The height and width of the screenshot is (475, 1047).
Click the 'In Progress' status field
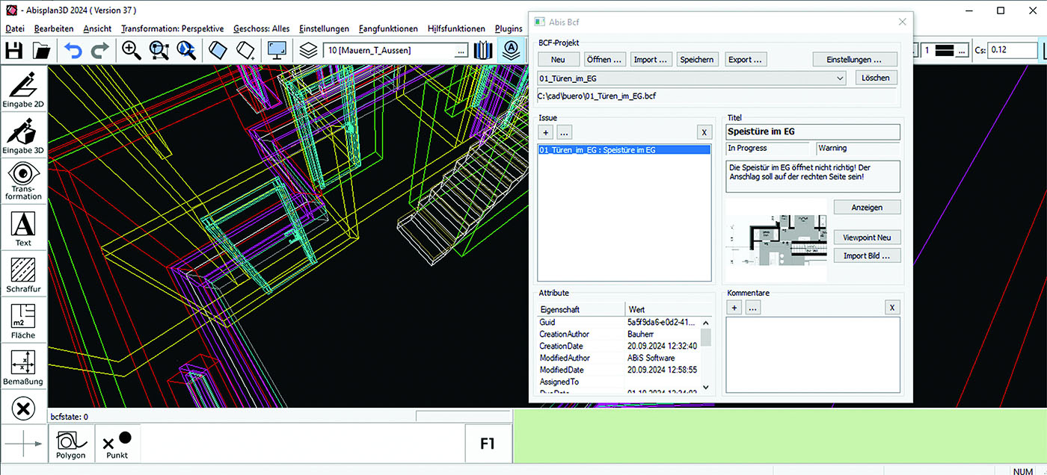(768, 149)
